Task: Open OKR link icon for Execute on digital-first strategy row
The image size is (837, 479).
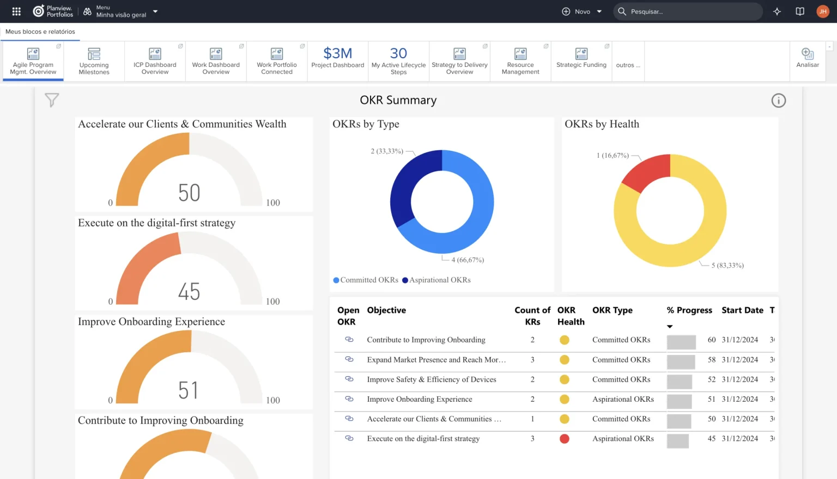Action: (x=349, y=438)
